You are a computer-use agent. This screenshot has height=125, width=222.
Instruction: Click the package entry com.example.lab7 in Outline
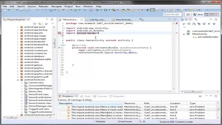coord(206,31)
